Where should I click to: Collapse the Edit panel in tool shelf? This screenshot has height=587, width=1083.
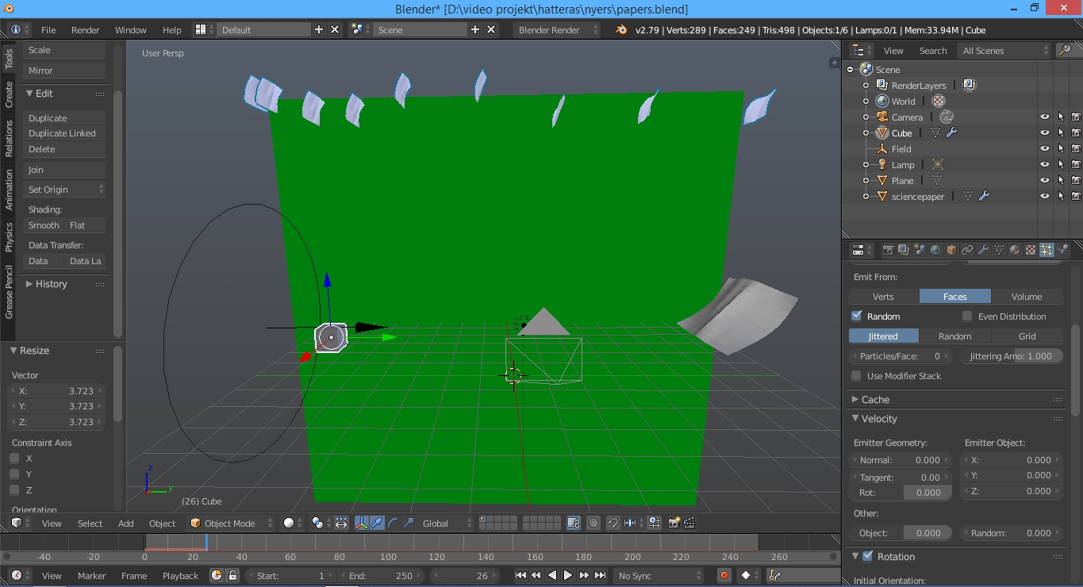tap(29, 93)
